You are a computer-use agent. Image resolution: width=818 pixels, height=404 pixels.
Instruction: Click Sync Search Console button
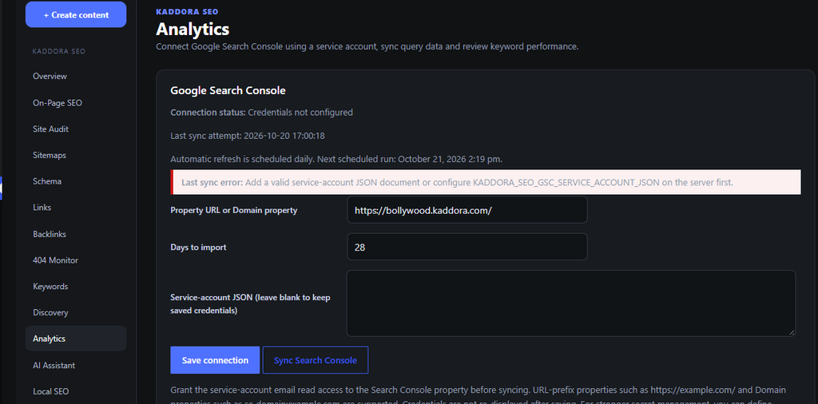[315, 360]
